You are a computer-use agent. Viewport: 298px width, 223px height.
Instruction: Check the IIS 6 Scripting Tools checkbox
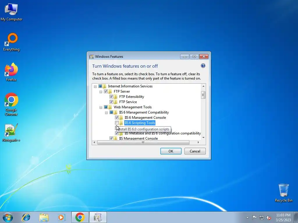[x=117, y=123]
